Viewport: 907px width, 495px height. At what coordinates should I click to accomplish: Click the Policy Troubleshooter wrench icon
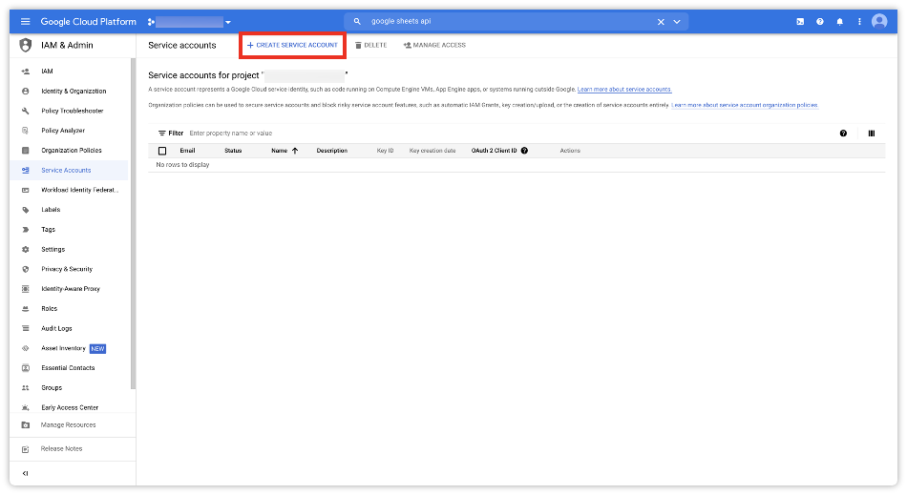click(x=26, y=111)
